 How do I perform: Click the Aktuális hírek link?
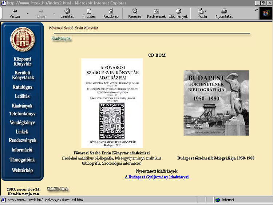tap(58, 189)
